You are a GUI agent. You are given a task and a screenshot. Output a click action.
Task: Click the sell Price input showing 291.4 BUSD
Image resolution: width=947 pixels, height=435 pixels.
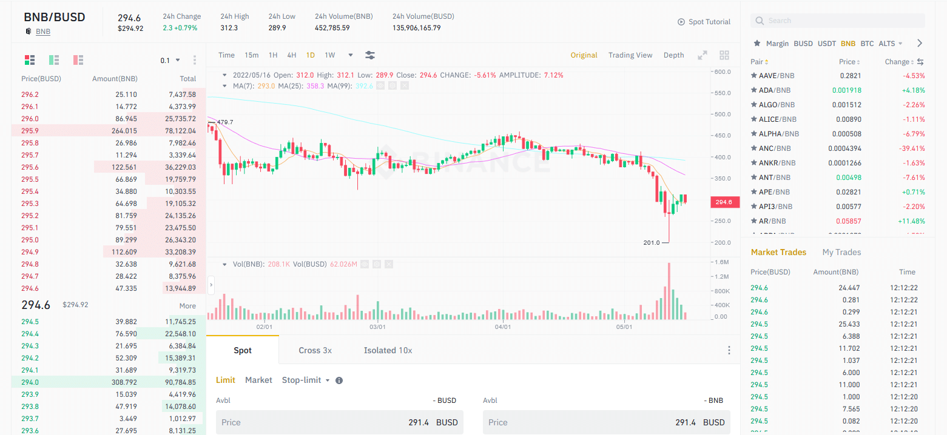point(607,422)
